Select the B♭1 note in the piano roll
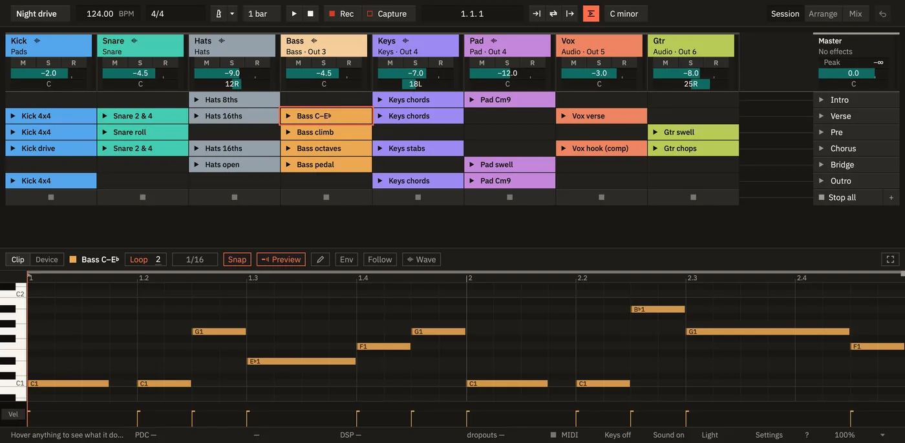The width and height of the screenshot is (905, 443). [x=658, y=309]
